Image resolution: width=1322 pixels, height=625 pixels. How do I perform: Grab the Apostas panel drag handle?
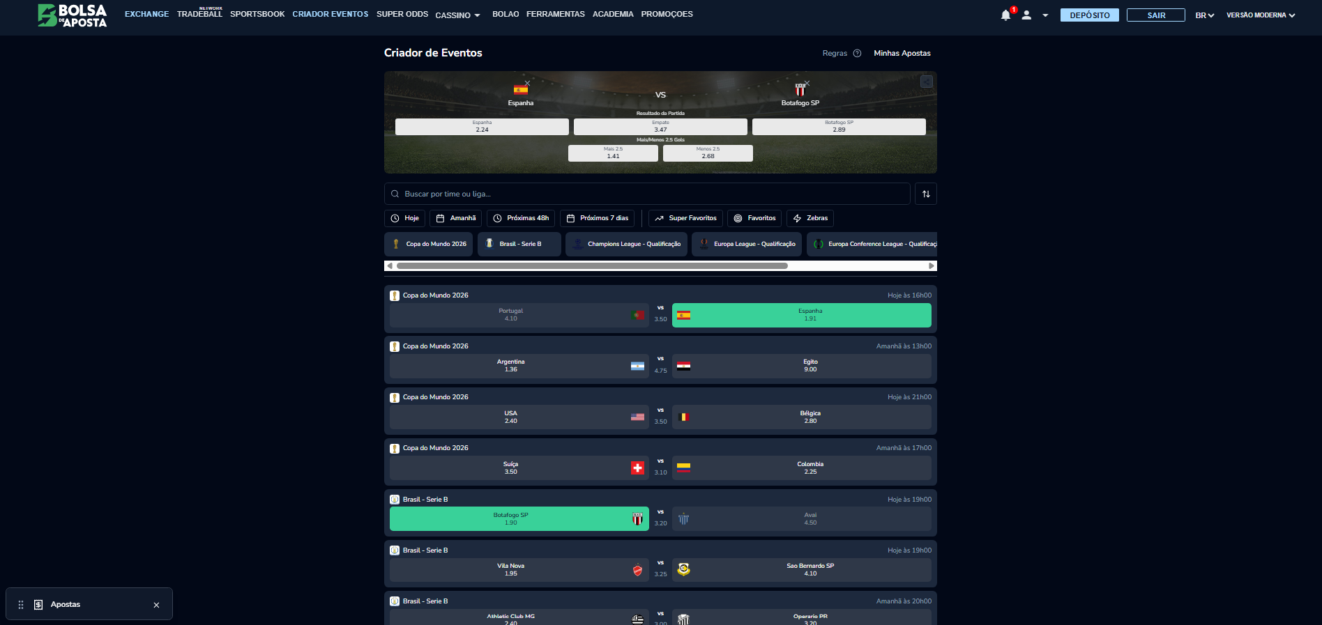(21, 605)
